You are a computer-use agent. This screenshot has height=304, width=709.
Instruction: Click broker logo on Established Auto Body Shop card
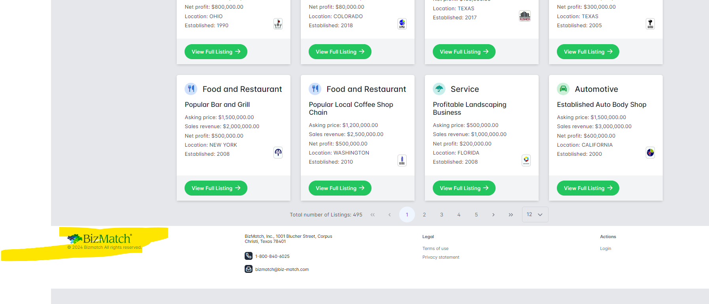(x=650, y=153)
